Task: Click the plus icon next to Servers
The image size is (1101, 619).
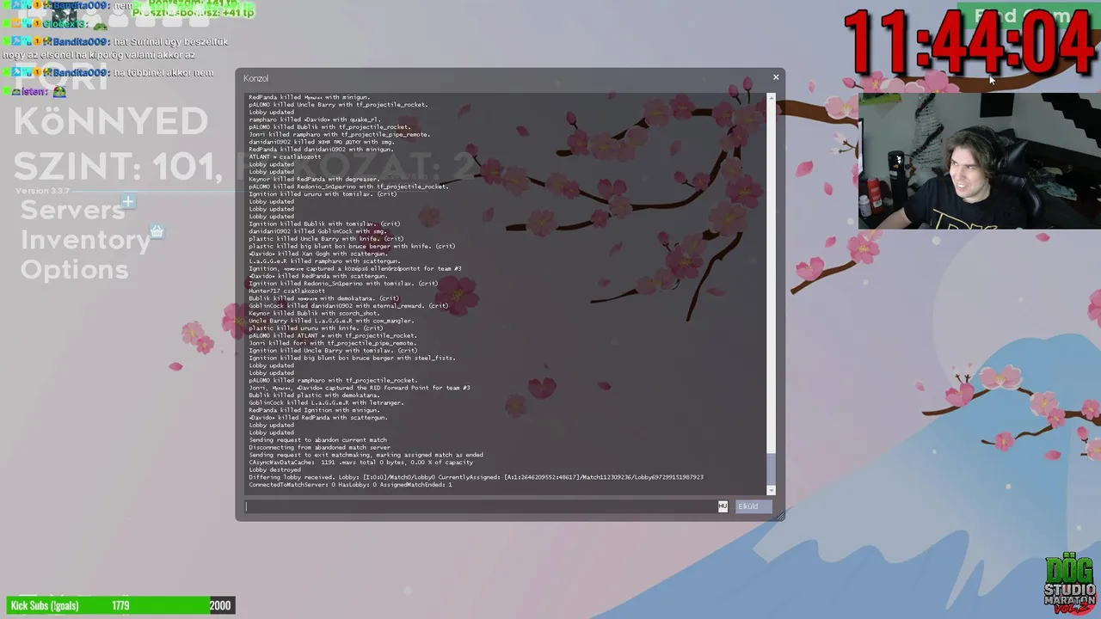Action: click(128, 201)
